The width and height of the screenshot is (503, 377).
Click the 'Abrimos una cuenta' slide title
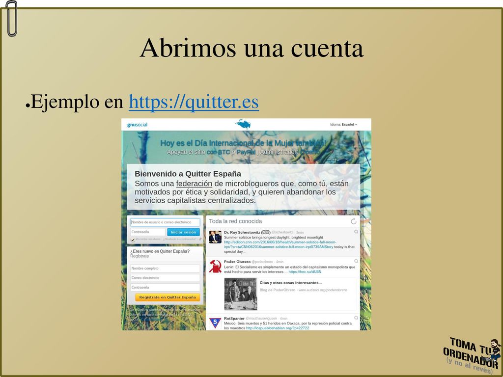click(251, 48)
